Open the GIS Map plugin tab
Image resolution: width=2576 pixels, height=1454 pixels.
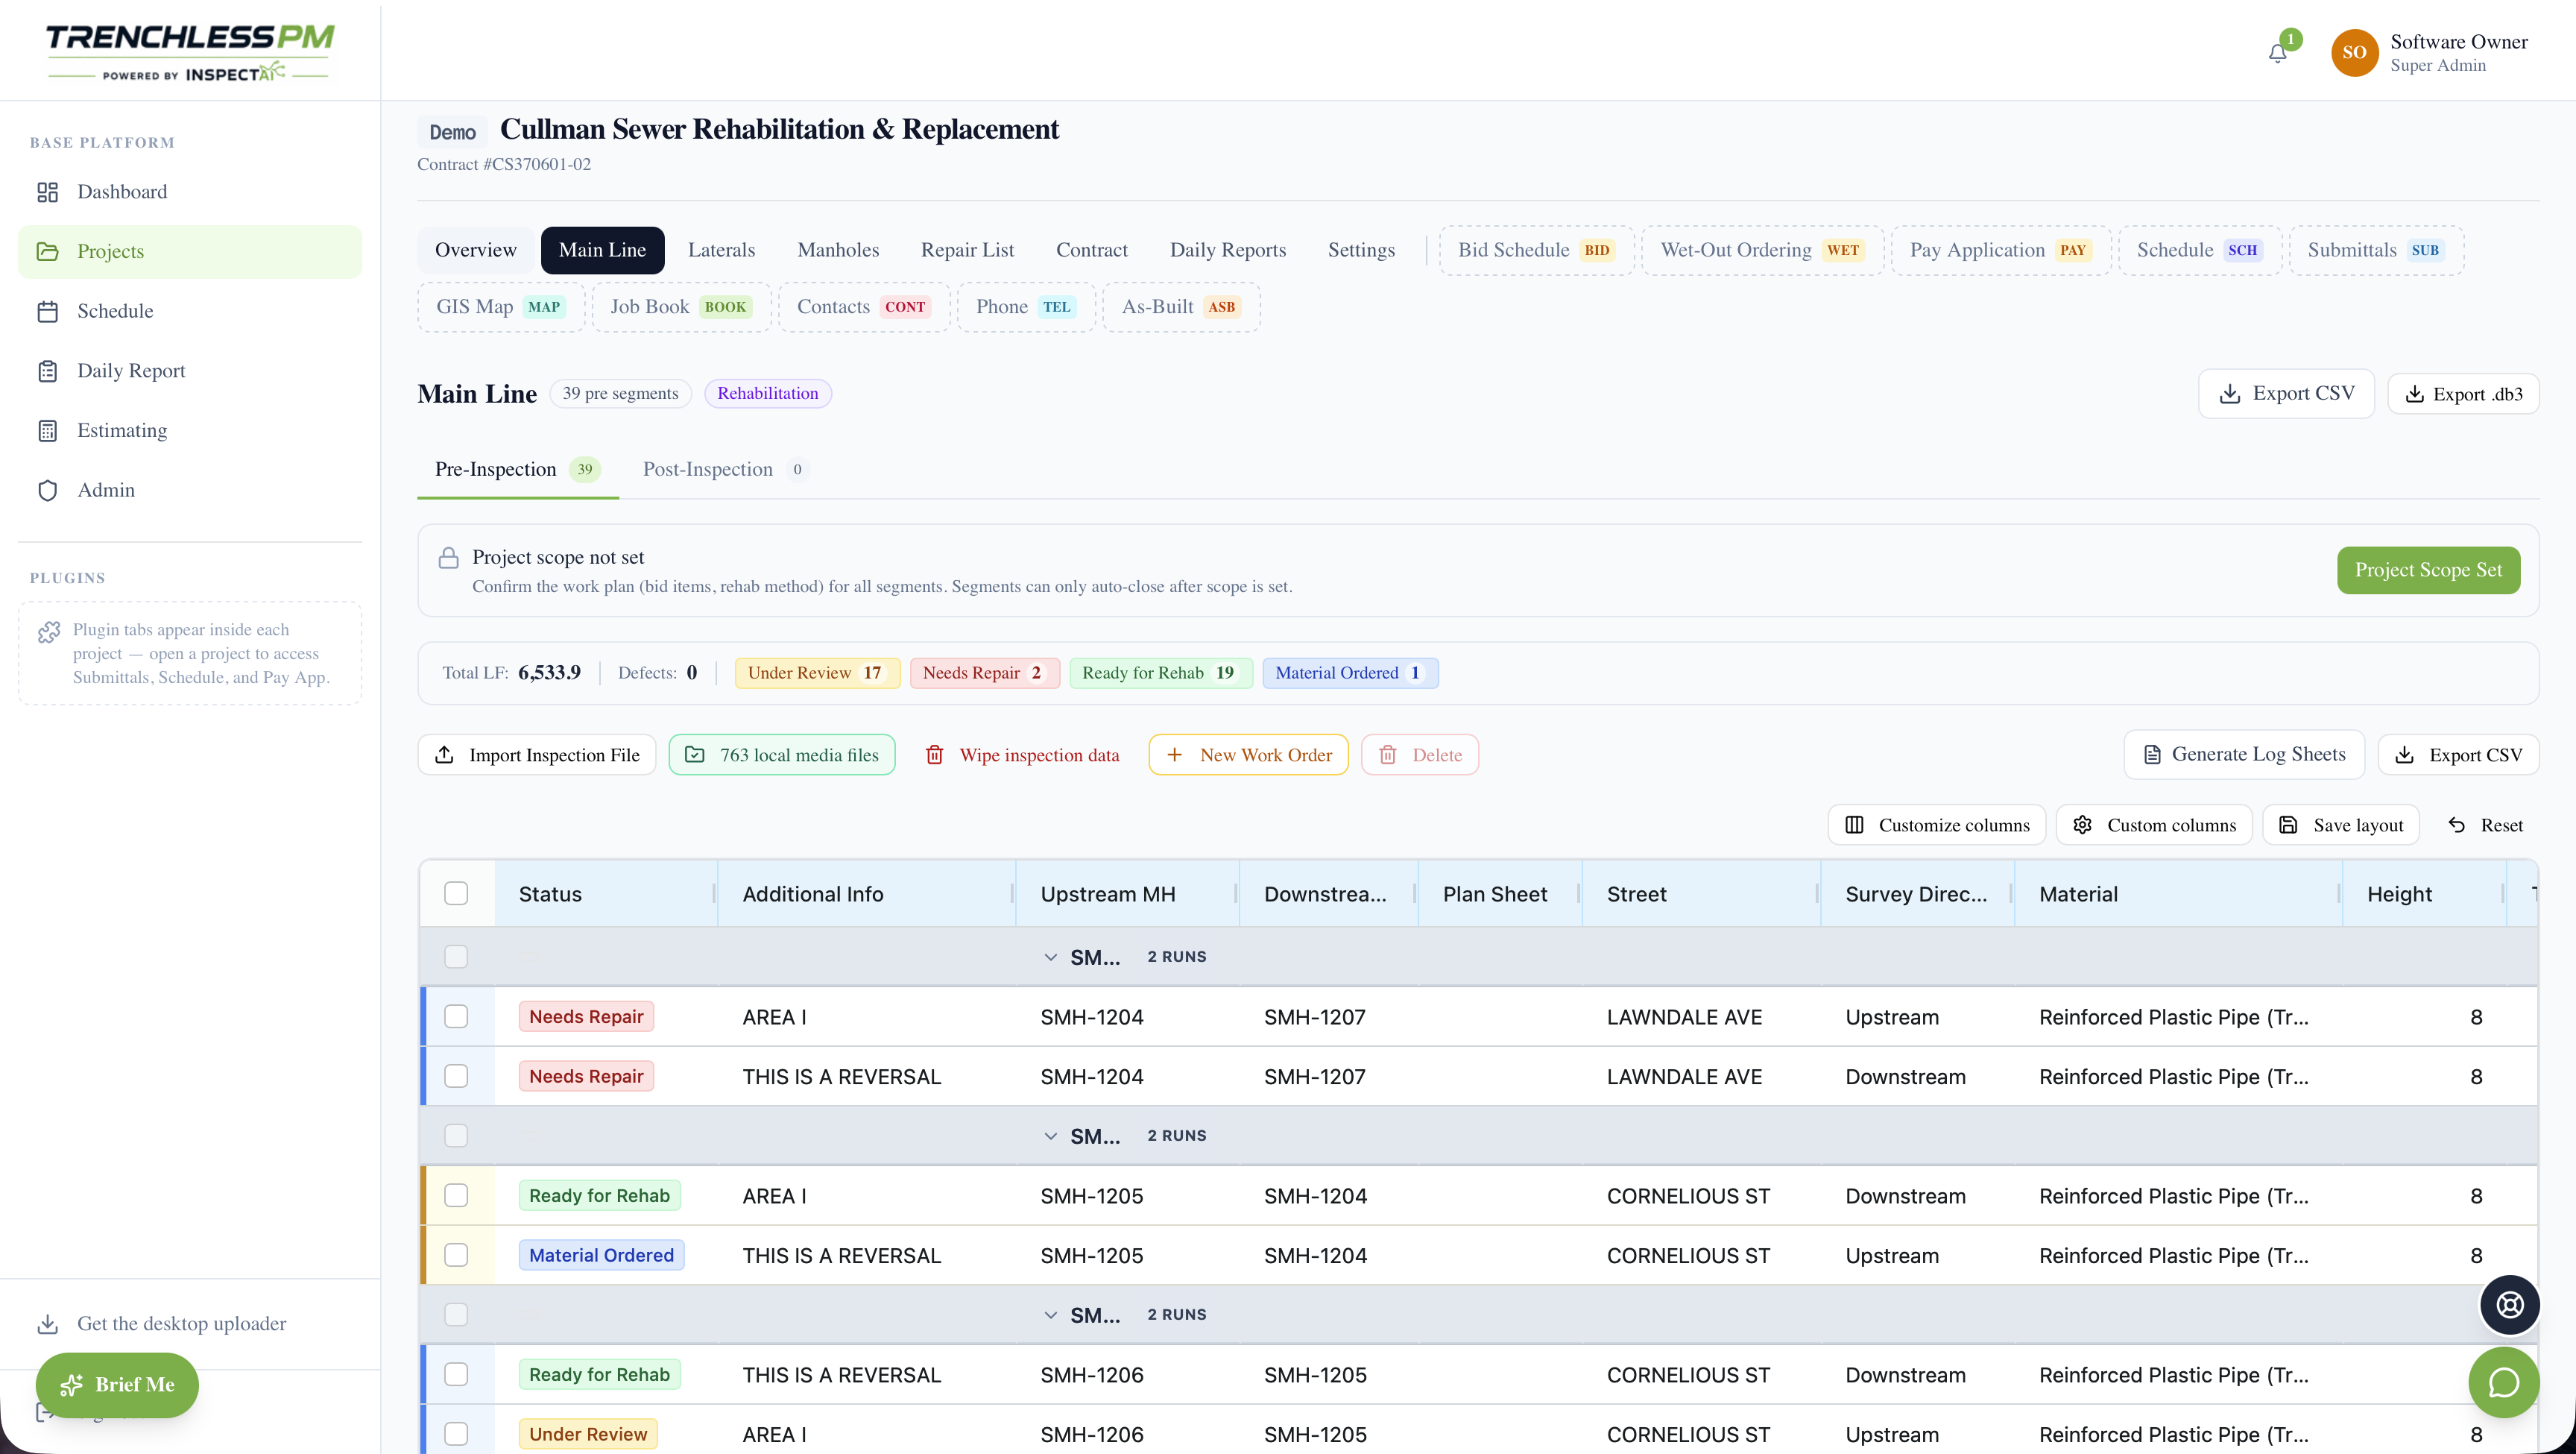pos(501,307)
